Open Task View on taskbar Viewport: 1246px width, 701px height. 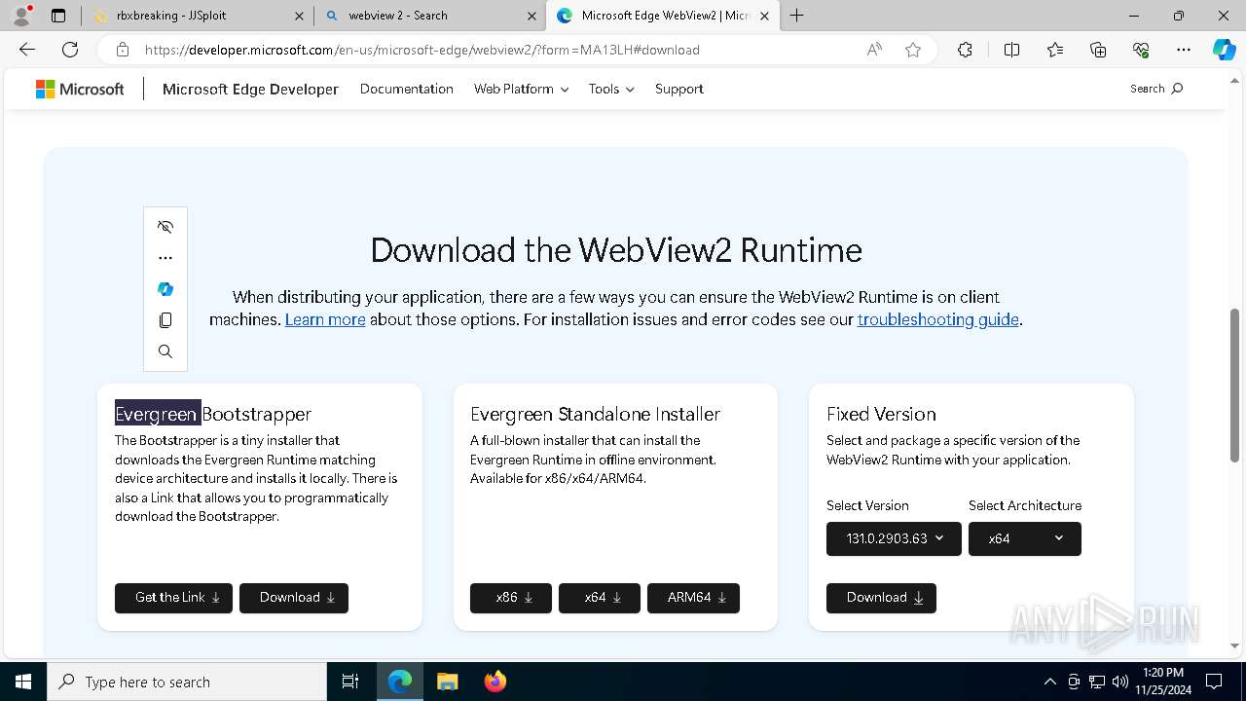(x=350, y=682)
